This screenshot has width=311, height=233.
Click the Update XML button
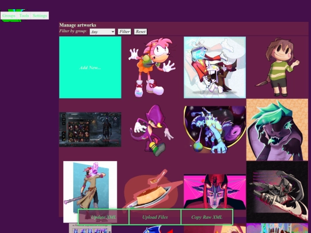[104, 217]
